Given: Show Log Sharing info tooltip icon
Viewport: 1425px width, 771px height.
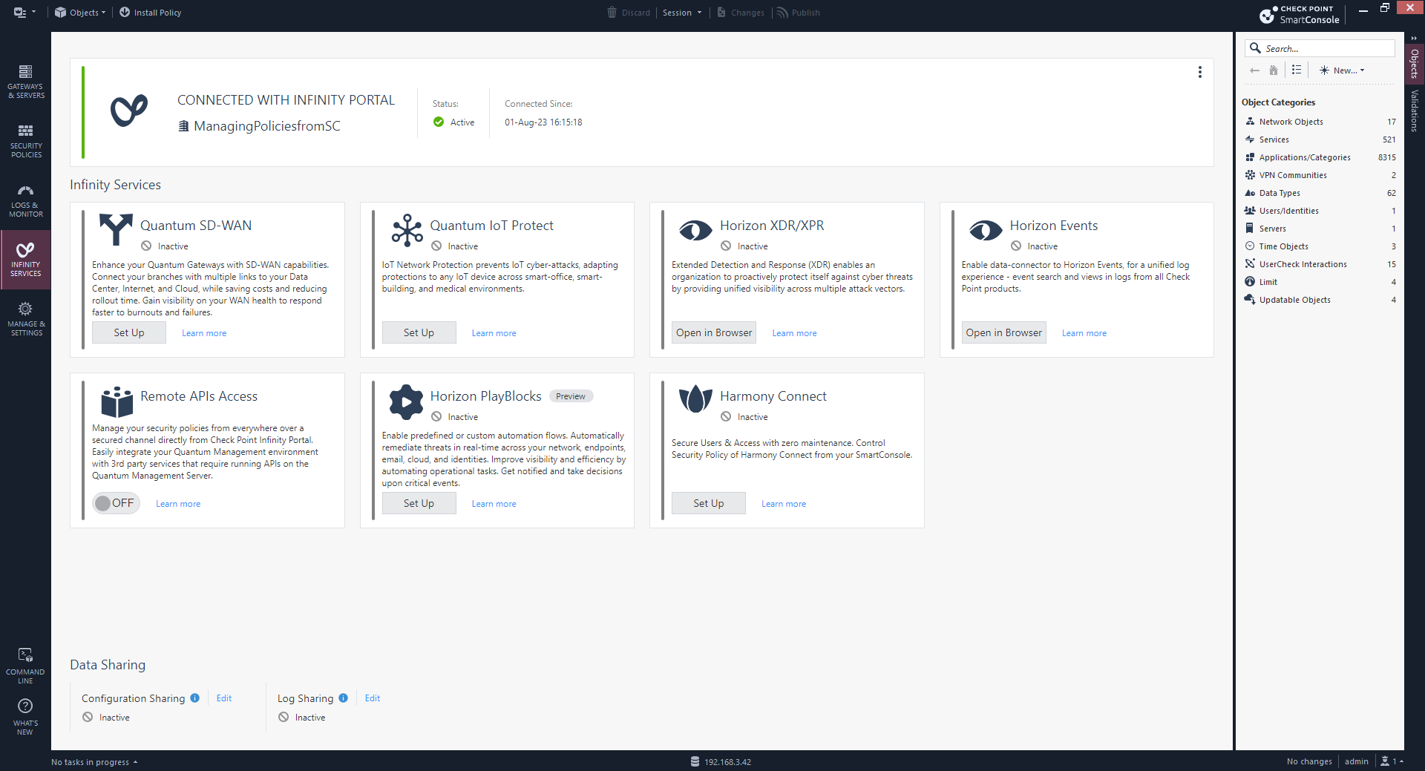Looking at the screenshot, I should pyautogui.click(x=343, y=698).
